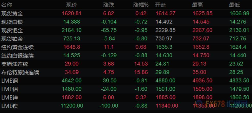Select the 布伦特原油连续 row name
This screenshot has height=113, width=252.
pos(20,72)
